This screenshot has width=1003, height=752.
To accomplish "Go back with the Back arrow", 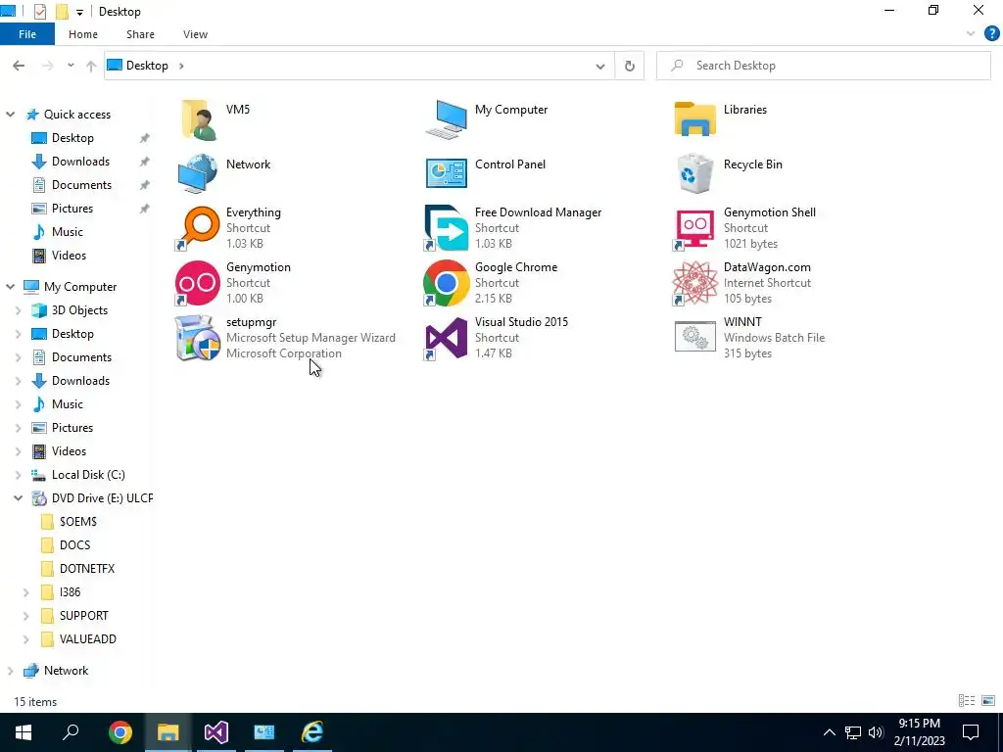I will tap(19, 66).
